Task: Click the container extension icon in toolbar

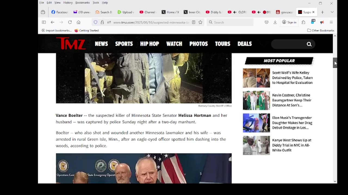Action: click(x=313, y=21)
